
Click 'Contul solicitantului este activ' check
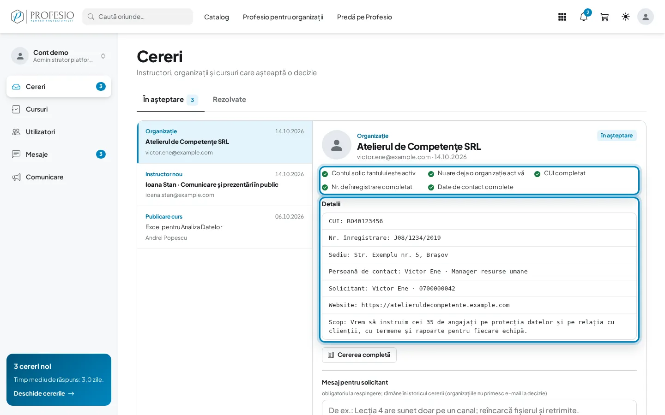pos(369,173)
